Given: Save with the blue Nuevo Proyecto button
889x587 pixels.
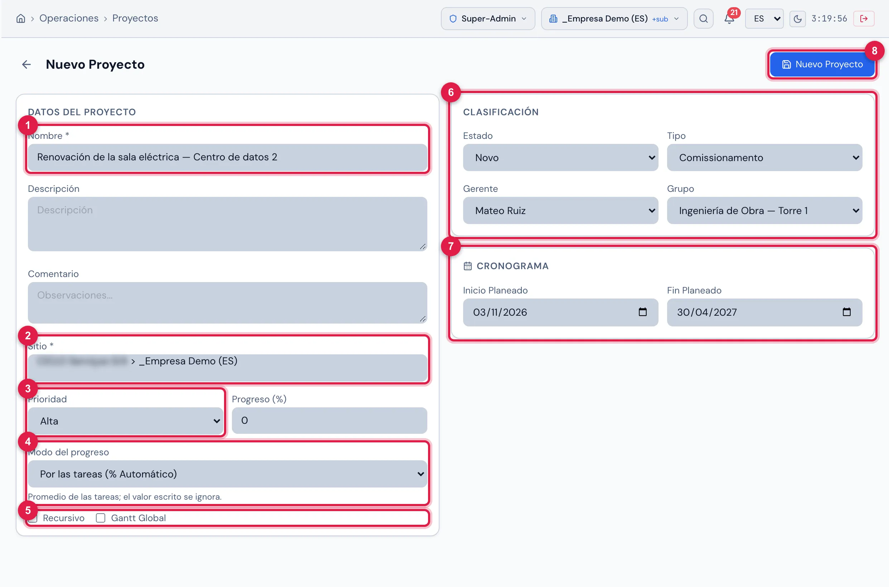Looking at the screenshot, I should [822, 64].
